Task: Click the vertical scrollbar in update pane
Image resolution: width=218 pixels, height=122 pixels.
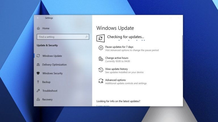Action: (182, 57)
